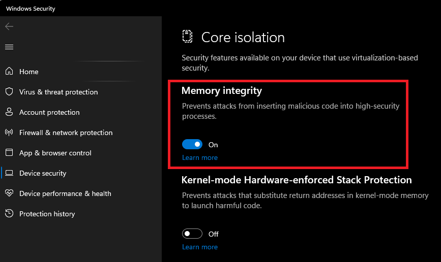Click the Account protection person icon
The width and height of the screenshot is (441, 262).
coord(9,112)
